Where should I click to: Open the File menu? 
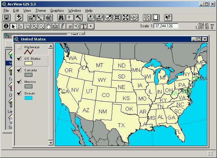[6, 11]
